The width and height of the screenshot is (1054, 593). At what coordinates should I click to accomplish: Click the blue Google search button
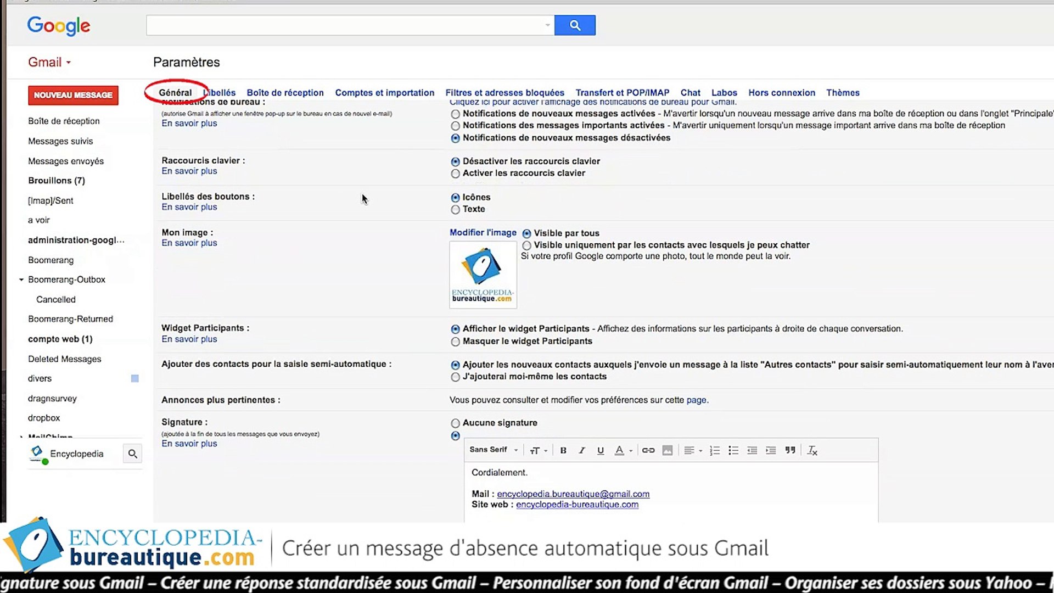574,25
